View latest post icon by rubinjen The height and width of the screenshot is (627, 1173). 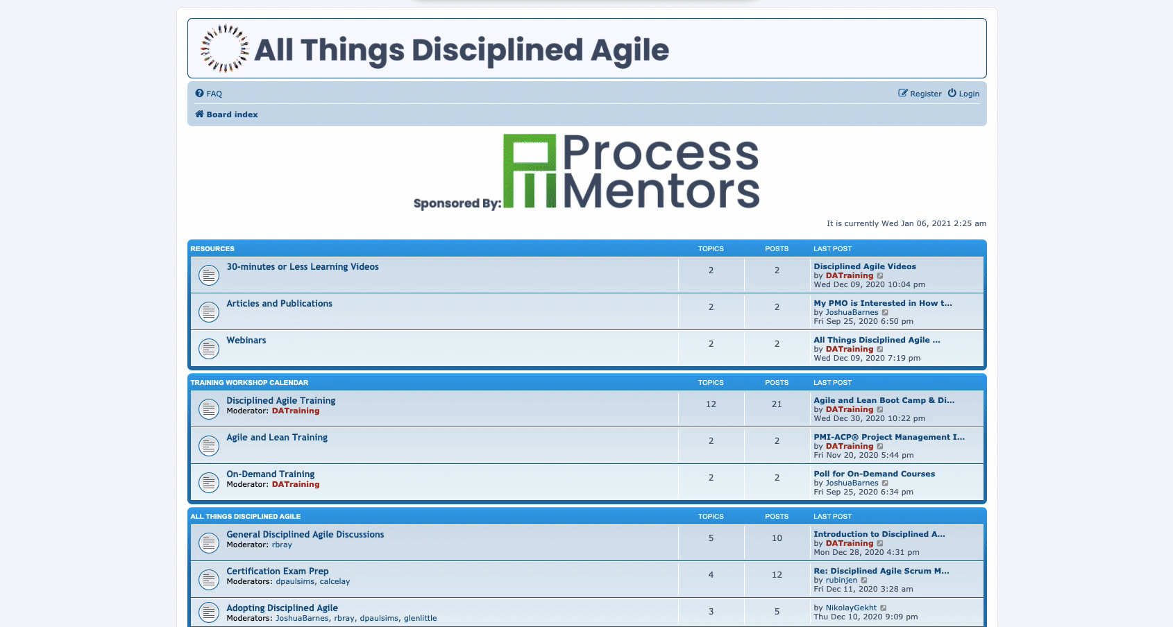coord(864,581)
